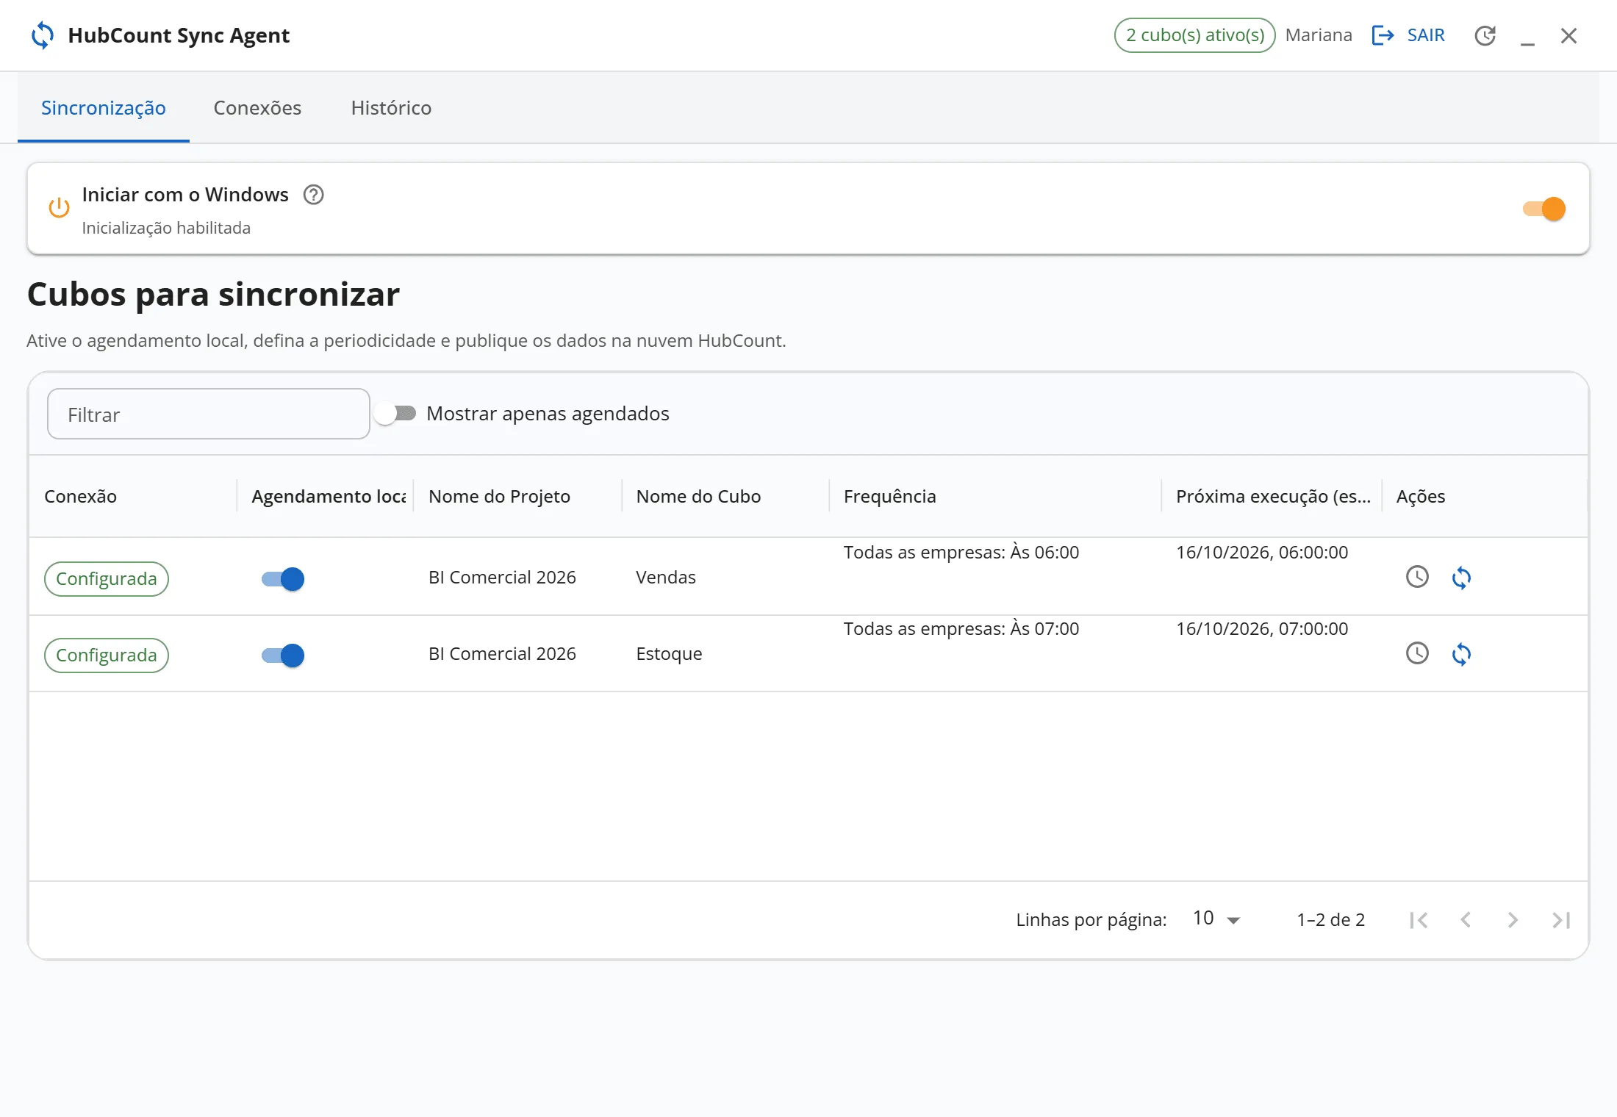The image size is (1617, 1117).
Task: Click the refresh icon beside SAIR
Action: tap(1485, 35)
